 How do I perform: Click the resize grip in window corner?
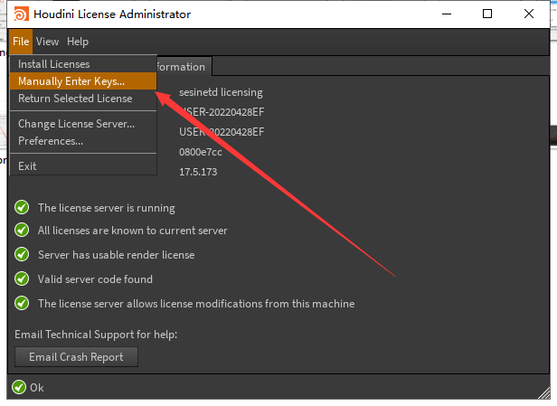click(x=543, y=392)
